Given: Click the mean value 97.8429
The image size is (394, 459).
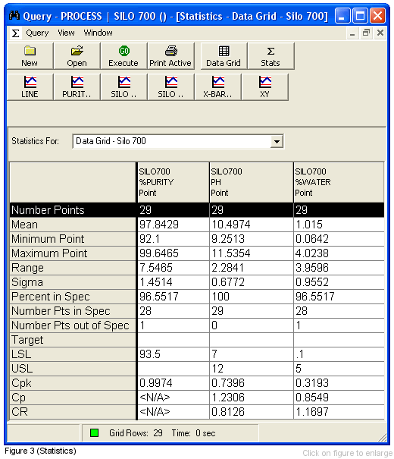Looking at the screenshot, I should pyautogui.click(x=174, y=225).
